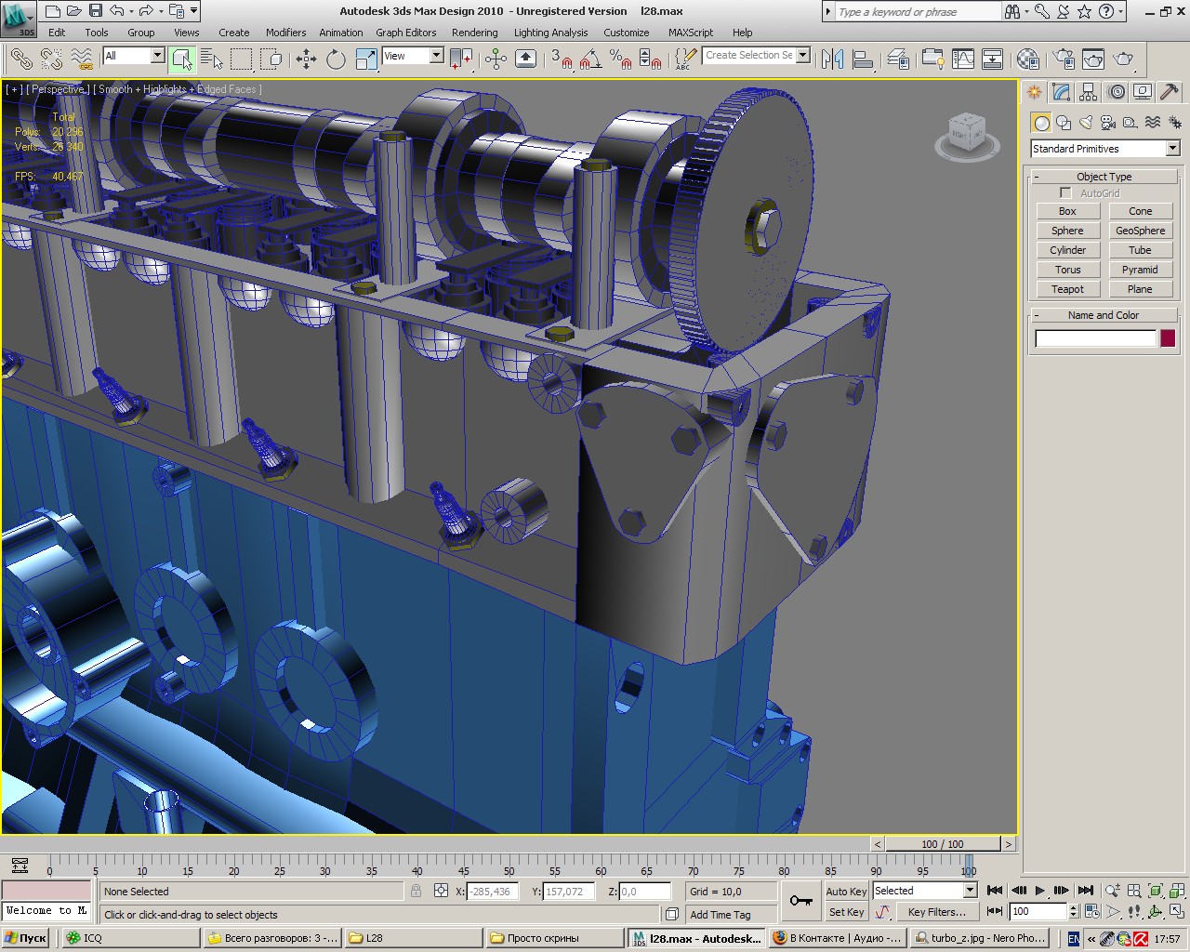Activate the Select and Rotate tool
The height and width of the screenshot is (952, 1190).
(x=336, y=59)
